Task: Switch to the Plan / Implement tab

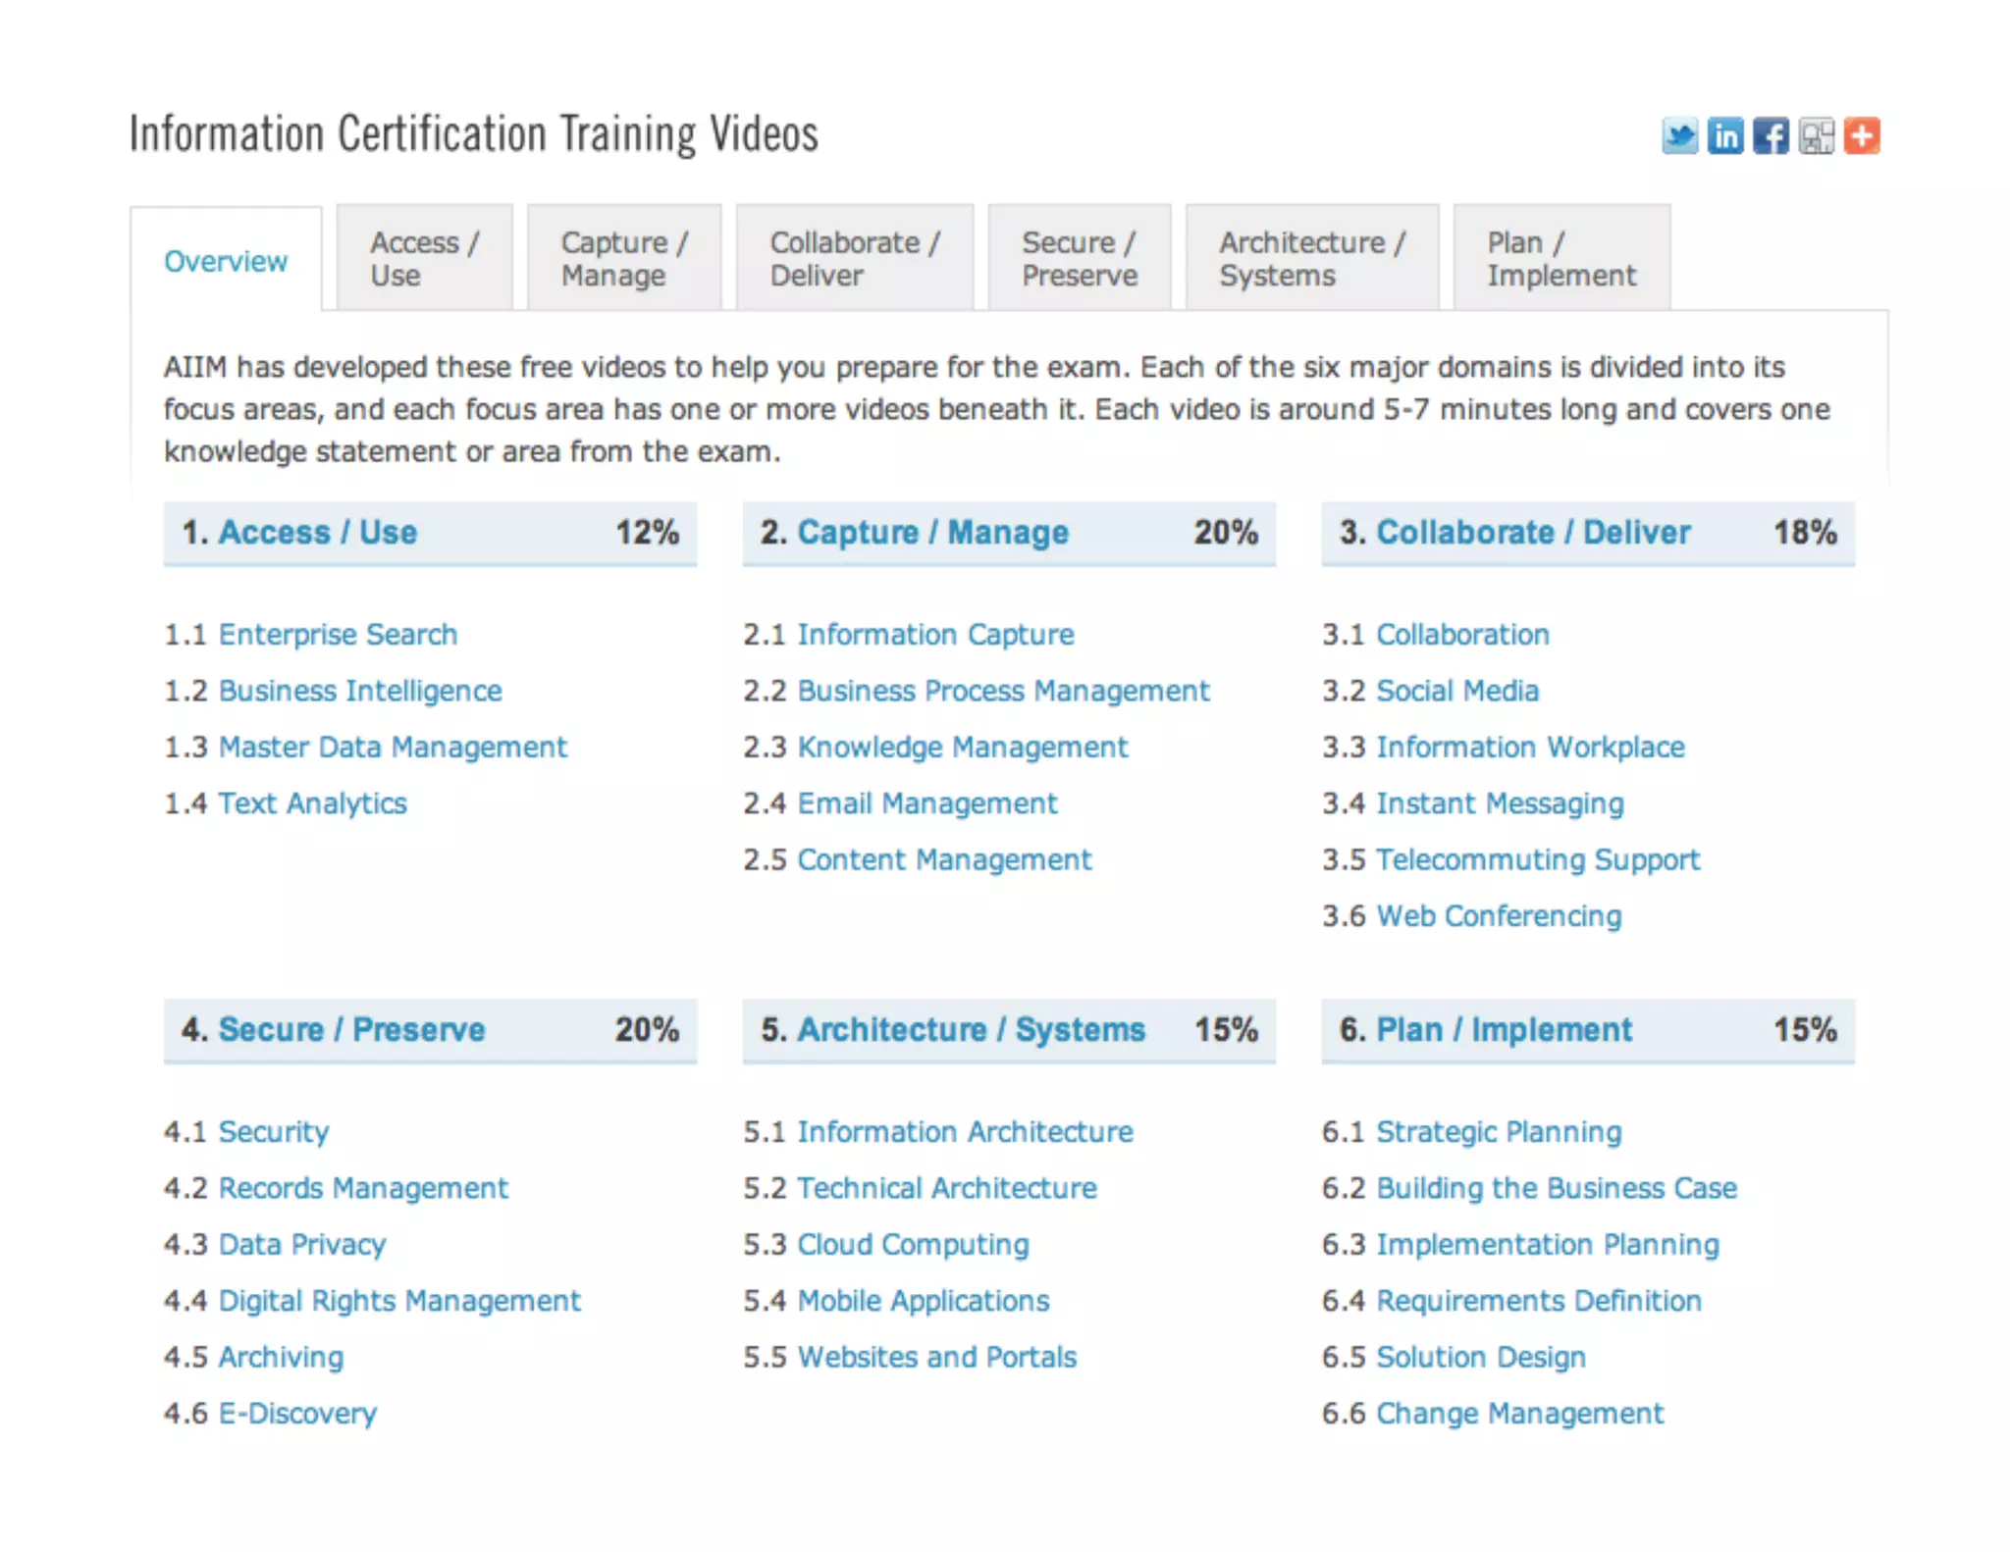Action: click(x=1560, y=258)
